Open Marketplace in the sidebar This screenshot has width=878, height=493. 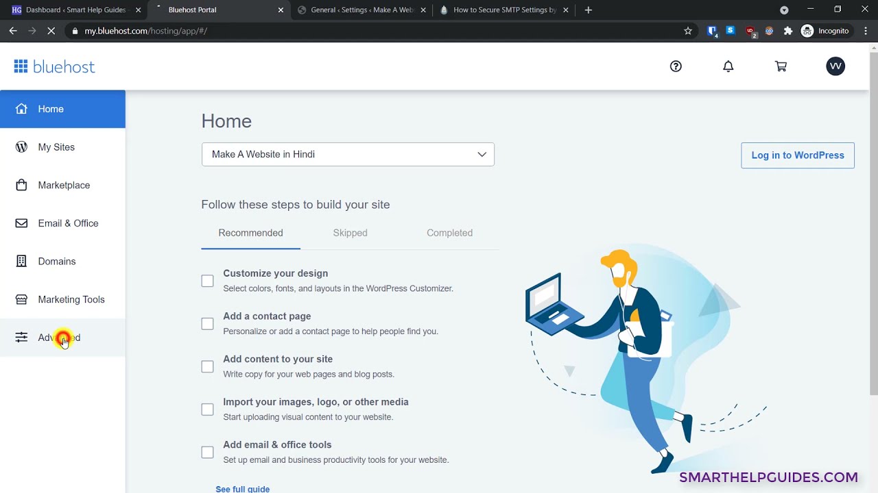click(62, 185)
